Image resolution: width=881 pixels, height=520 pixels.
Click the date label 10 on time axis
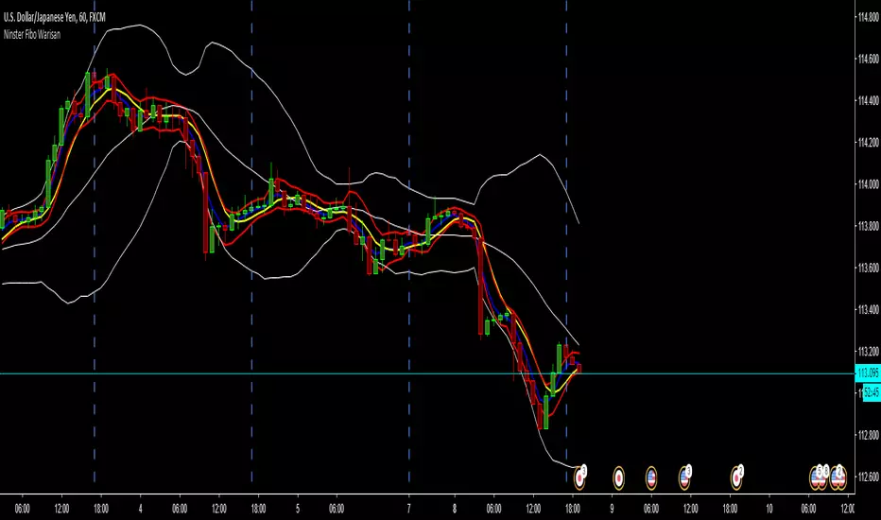769,509
